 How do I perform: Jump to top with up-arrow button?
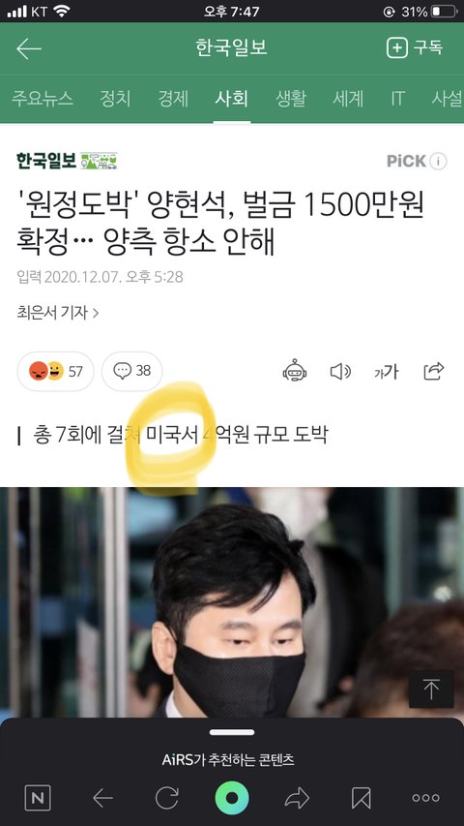(x=431, y=689)
